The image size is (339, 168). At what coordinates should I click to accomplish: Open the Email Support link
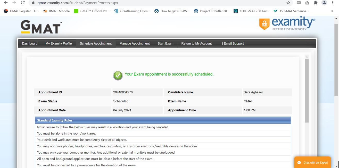pyautogui.click(x=234, y=43)
